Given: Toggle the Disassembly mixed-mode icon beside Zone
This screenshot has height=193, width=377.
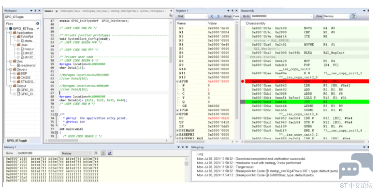Looking at the screenshot, I should [x=353, y=16].
